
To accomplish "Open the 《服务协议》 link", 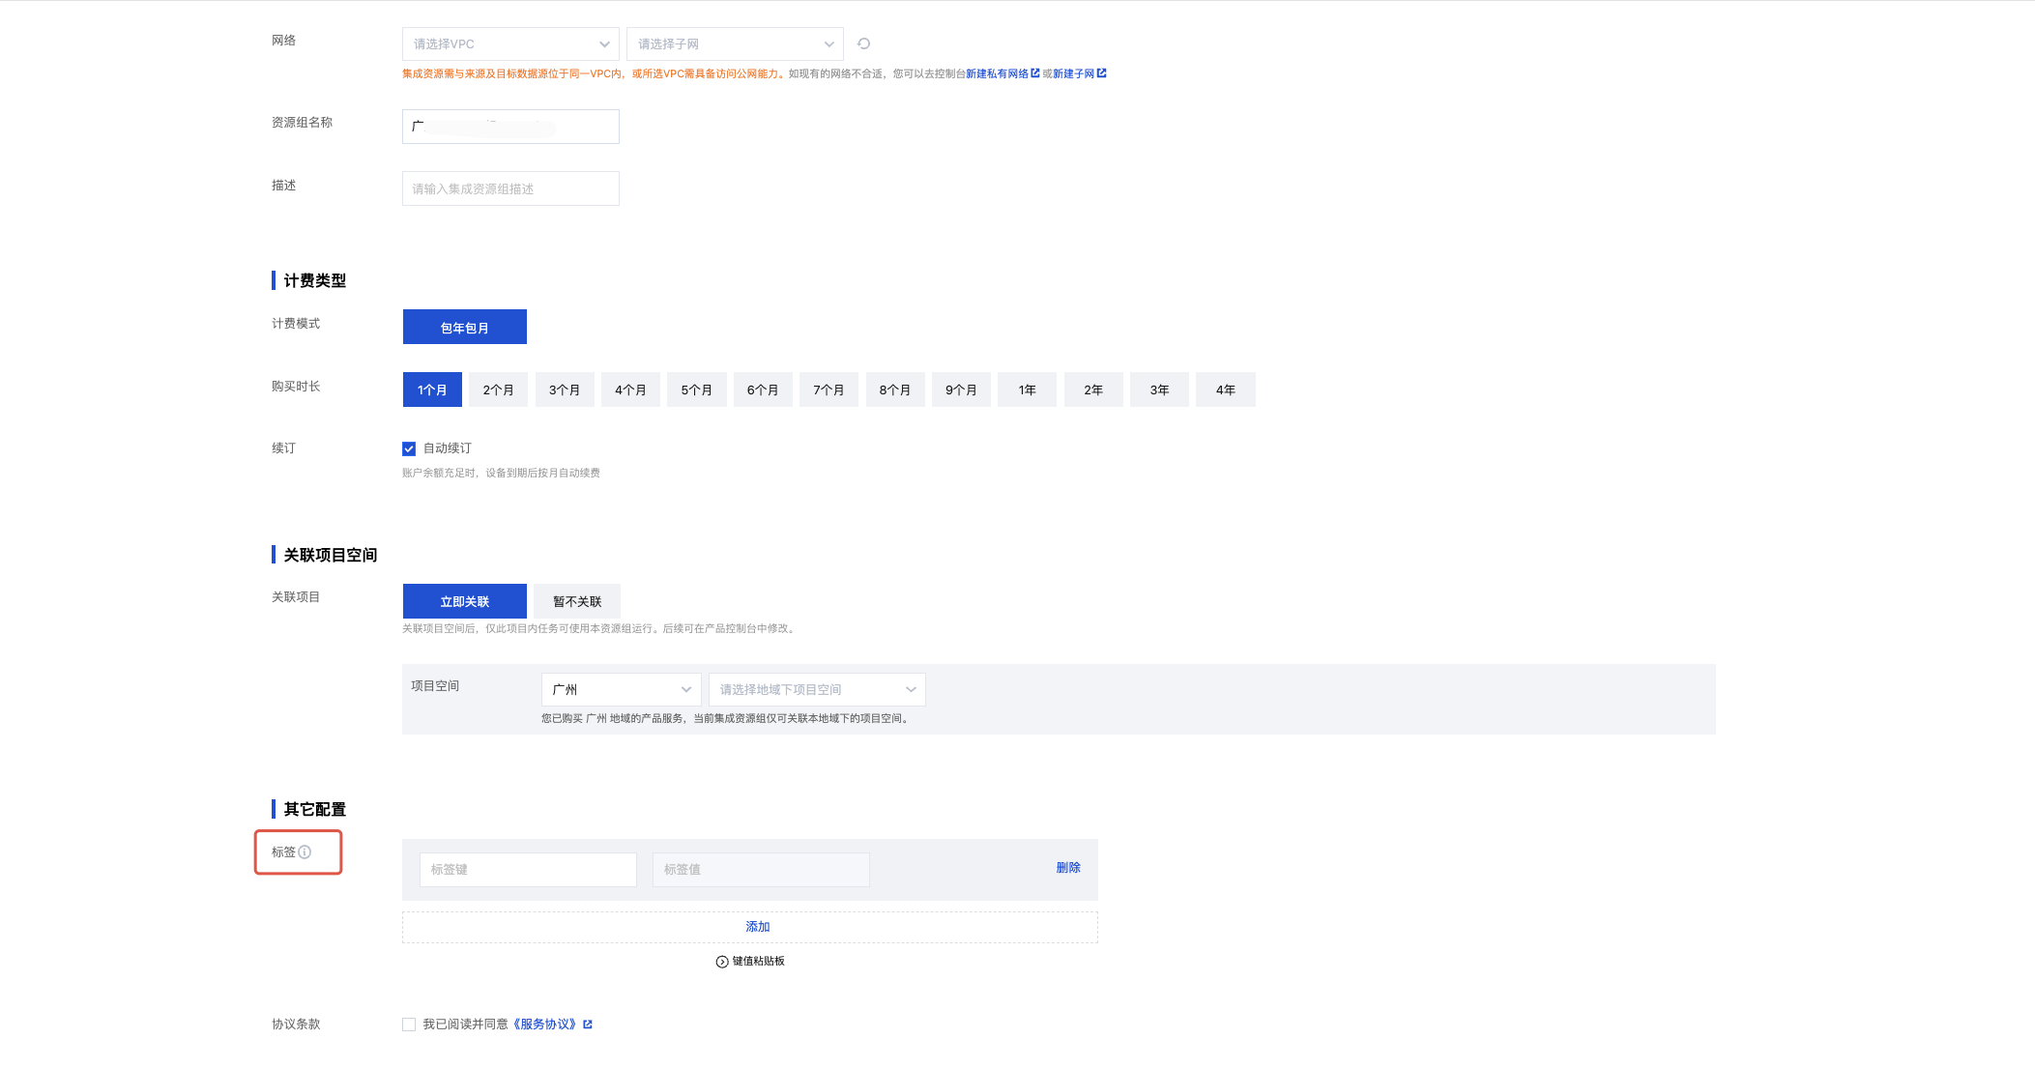I will (545, 1025).
